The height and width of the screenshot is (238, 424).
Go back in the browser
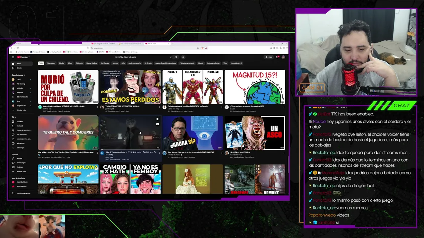(x=11, y=48)
